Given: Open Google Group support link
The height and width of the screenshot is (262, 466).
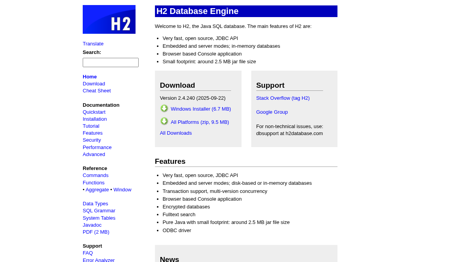Looking at the screenshot, I should [272, 112].
